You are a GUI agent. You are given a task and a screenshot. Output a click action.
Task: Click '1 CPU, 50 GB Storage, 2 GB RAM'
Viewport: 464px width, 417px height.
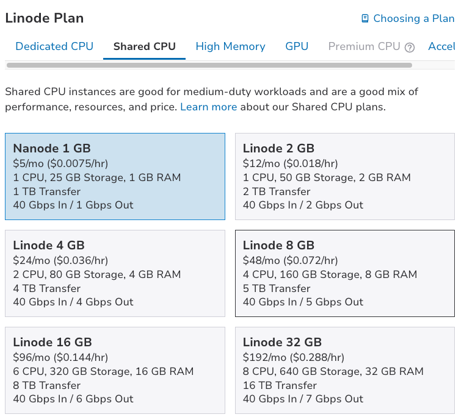coord(327,177)
